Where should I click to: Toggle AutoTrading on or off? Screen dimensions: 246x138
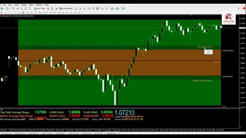click(x=66, y=8)
